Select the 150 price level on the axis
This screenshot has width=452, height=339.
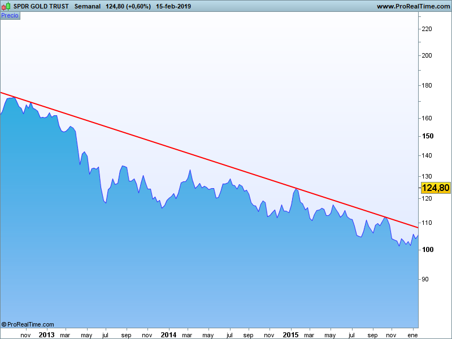coord(428,136)
